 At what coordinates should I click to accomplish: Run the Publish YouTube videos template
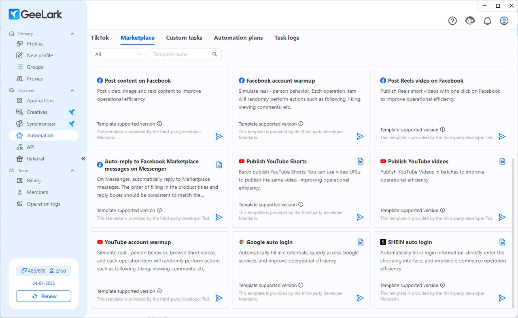[502, 217]
